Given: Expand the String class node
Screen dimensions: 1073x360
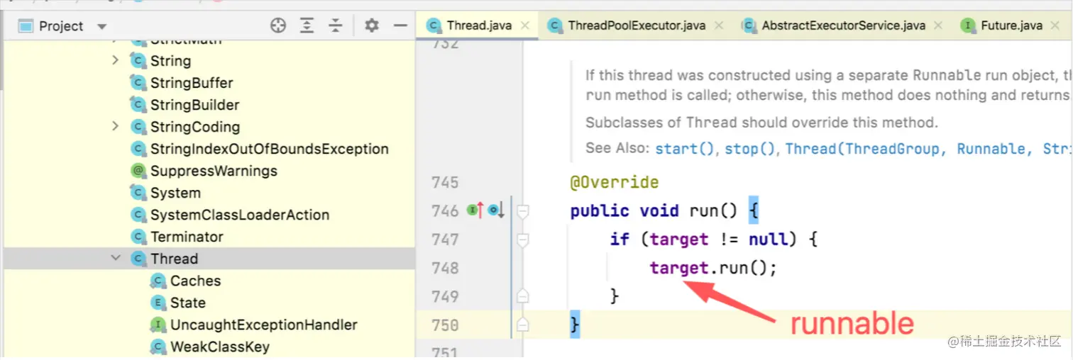Looking at the screenshot, I should 116,61.
